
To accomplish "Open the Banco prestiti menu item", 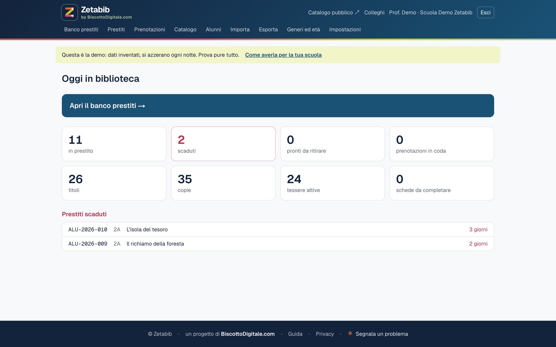I will pyautogui.click(x=81, y=29).
